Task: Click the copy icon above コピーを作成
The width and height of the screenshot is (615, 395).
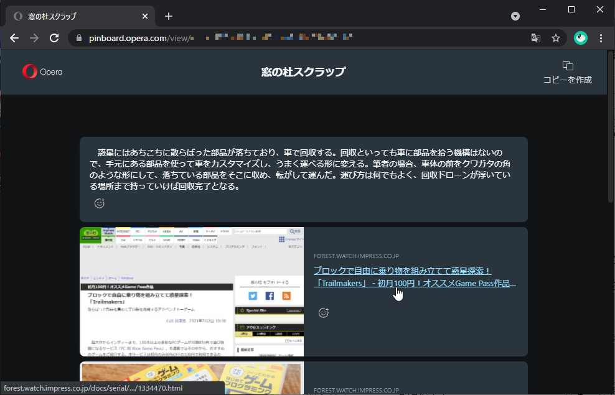Action: click(567, 65)
